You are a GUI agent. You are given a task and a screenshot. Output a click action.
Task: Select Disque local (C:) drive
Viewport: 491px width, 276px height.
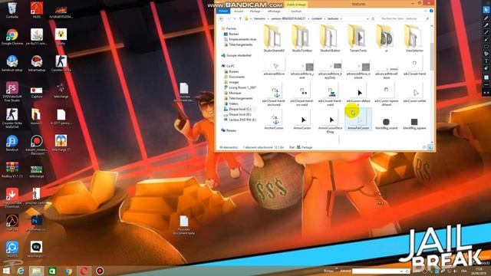pyautogui.click(x=237, y=109)
